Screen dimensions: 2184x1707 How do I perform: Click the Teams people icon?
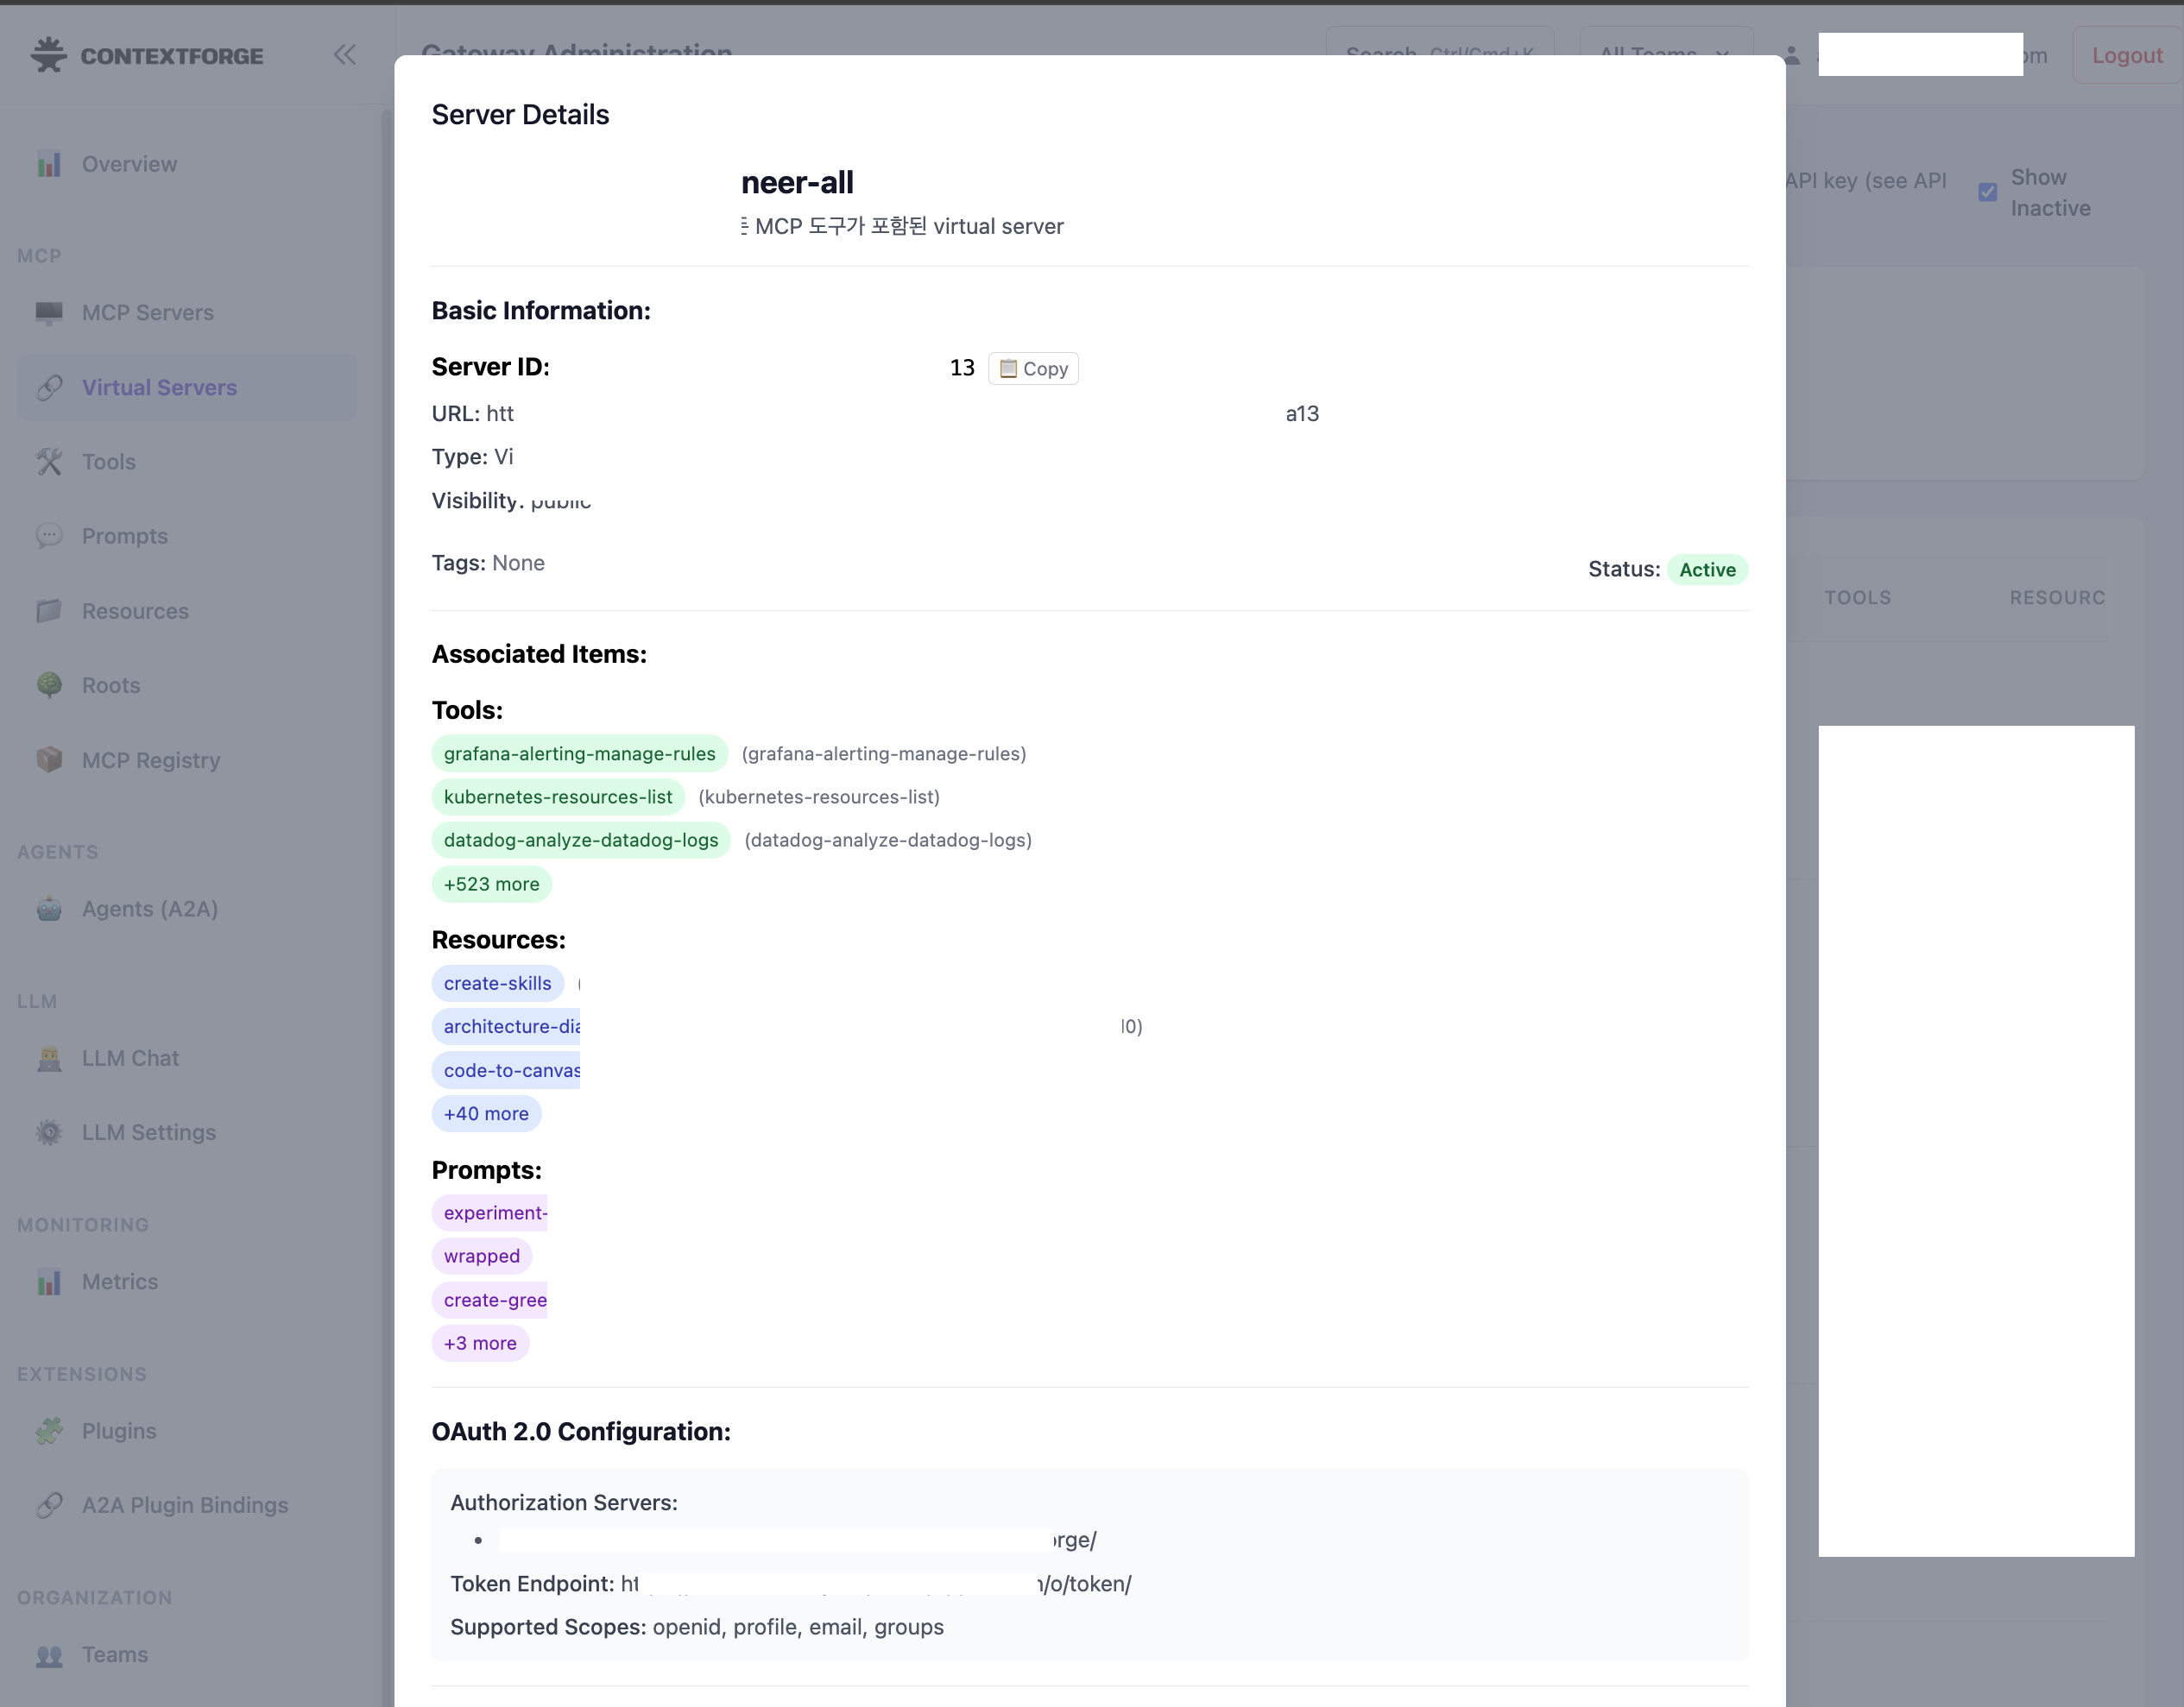49,1655
